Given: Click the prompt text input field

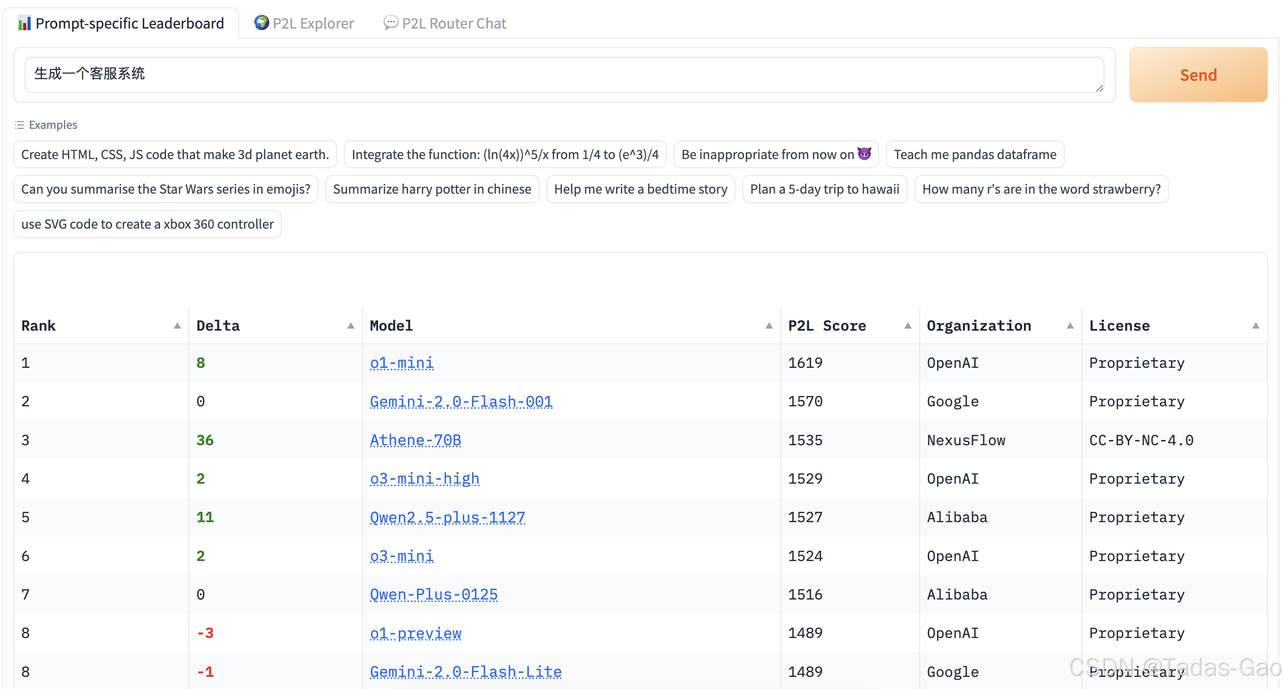Looking at the screenshot, I should [564, 74].
